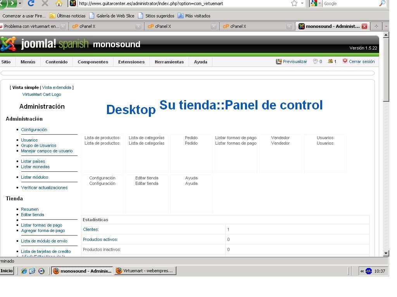The height and width of the screenshot is (297, 397).
Task: Launch Internet Explorer from quick launch
Action: 24,271
